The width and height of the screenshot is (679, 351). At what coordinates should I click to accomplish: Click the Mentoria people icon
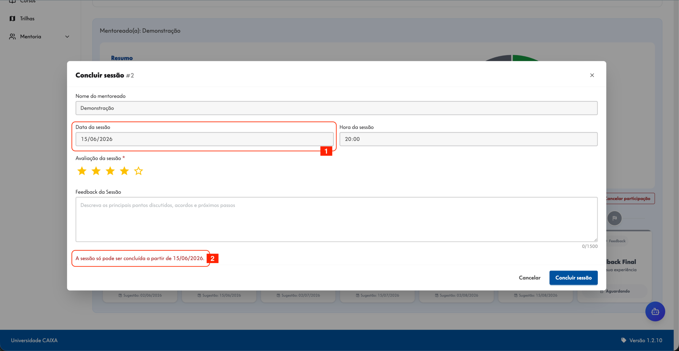pos(12,37)
